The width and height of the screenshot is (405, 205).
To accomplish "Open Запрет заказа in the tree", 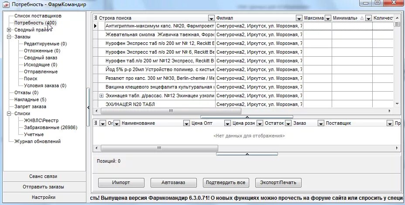I will click(x=30, y=106).
